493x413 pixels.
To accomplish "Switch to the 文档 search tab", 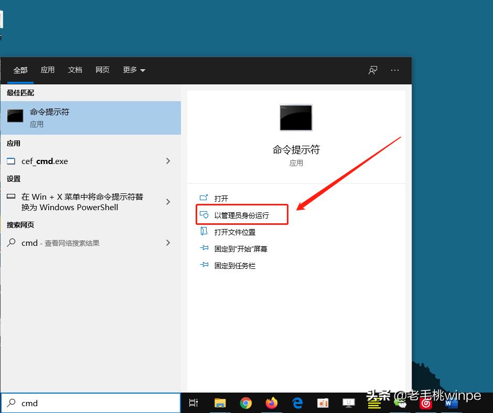I will click(75, 70).
